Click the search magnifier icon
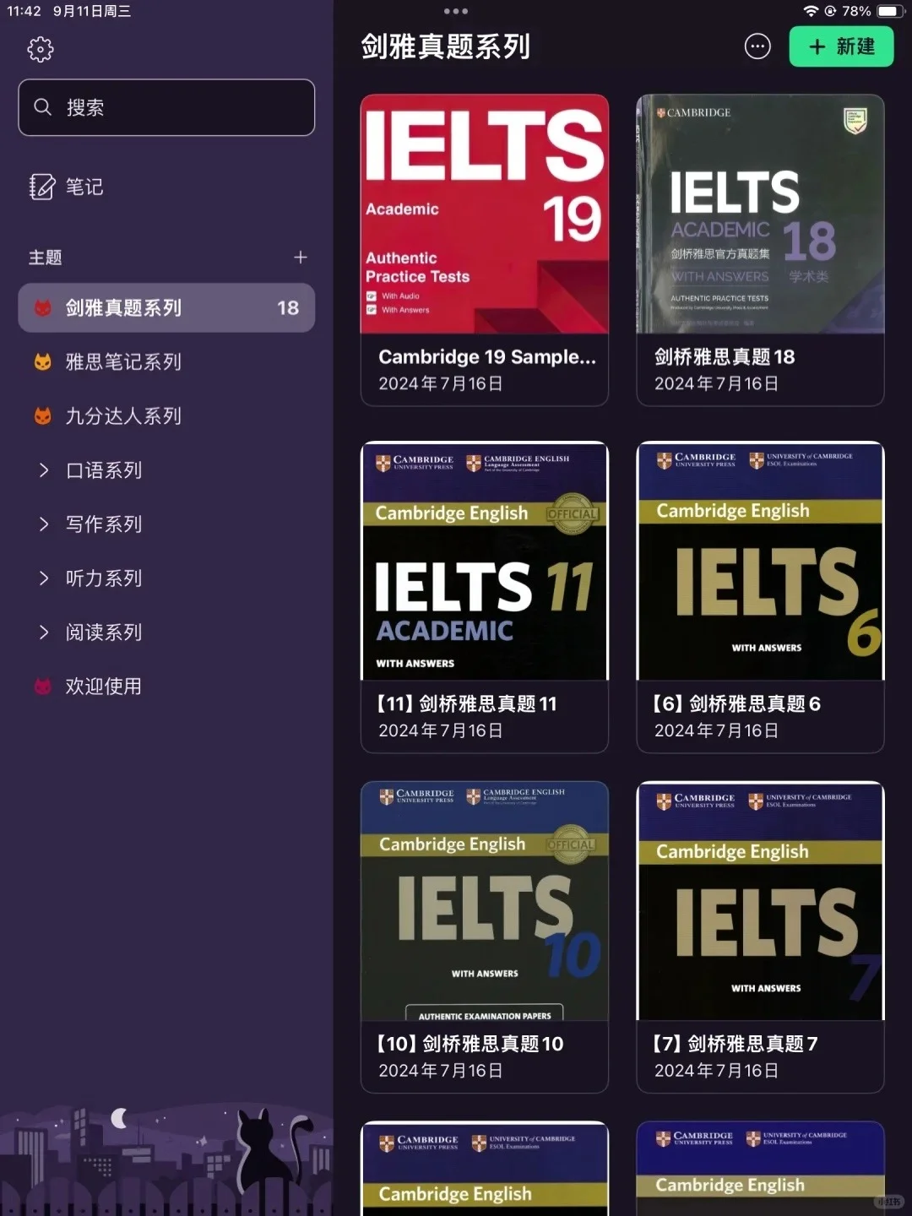912x1216 pixels. tap(42, 107)
